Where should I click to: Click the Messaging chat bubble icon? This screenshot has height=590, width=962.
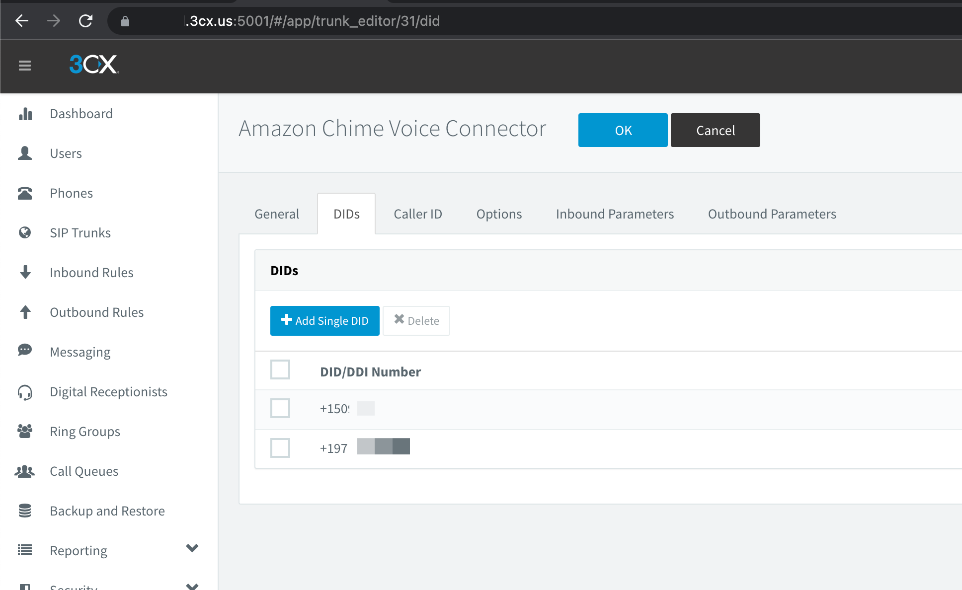25,350
